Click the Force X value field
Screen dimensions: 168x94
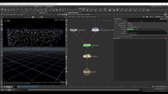tap(134, 21)
